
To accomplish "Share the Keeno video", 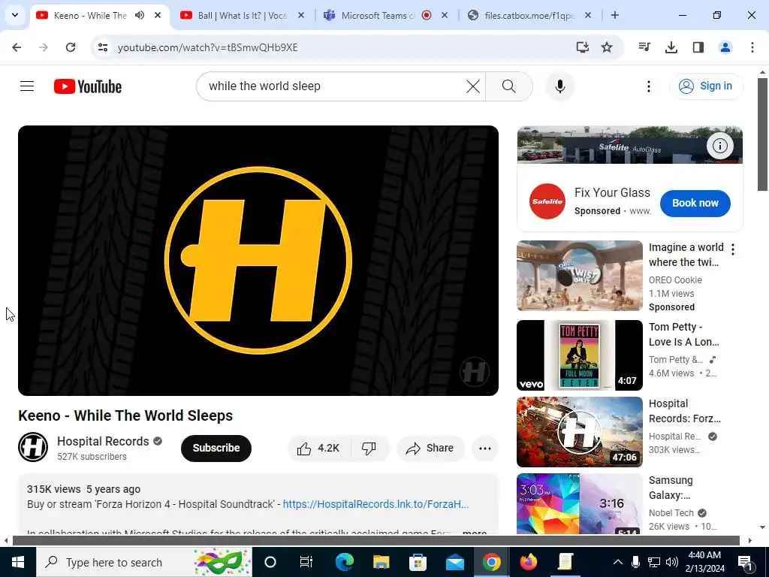I will pyautogui.click(x=430, y=448).
